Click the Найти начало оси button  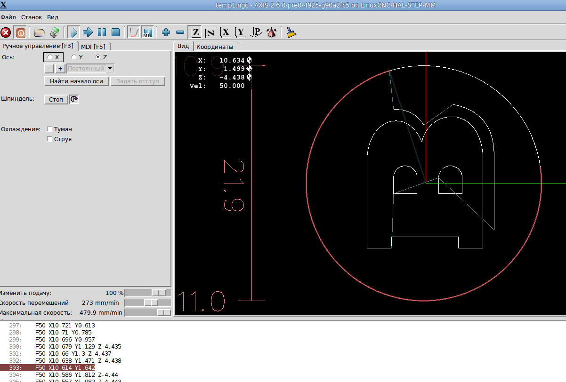[76, 81]
